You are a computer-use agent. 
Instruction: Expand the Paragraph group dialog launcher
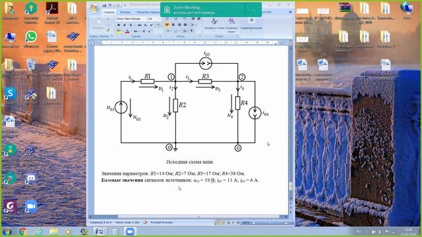tap(200, 36)
